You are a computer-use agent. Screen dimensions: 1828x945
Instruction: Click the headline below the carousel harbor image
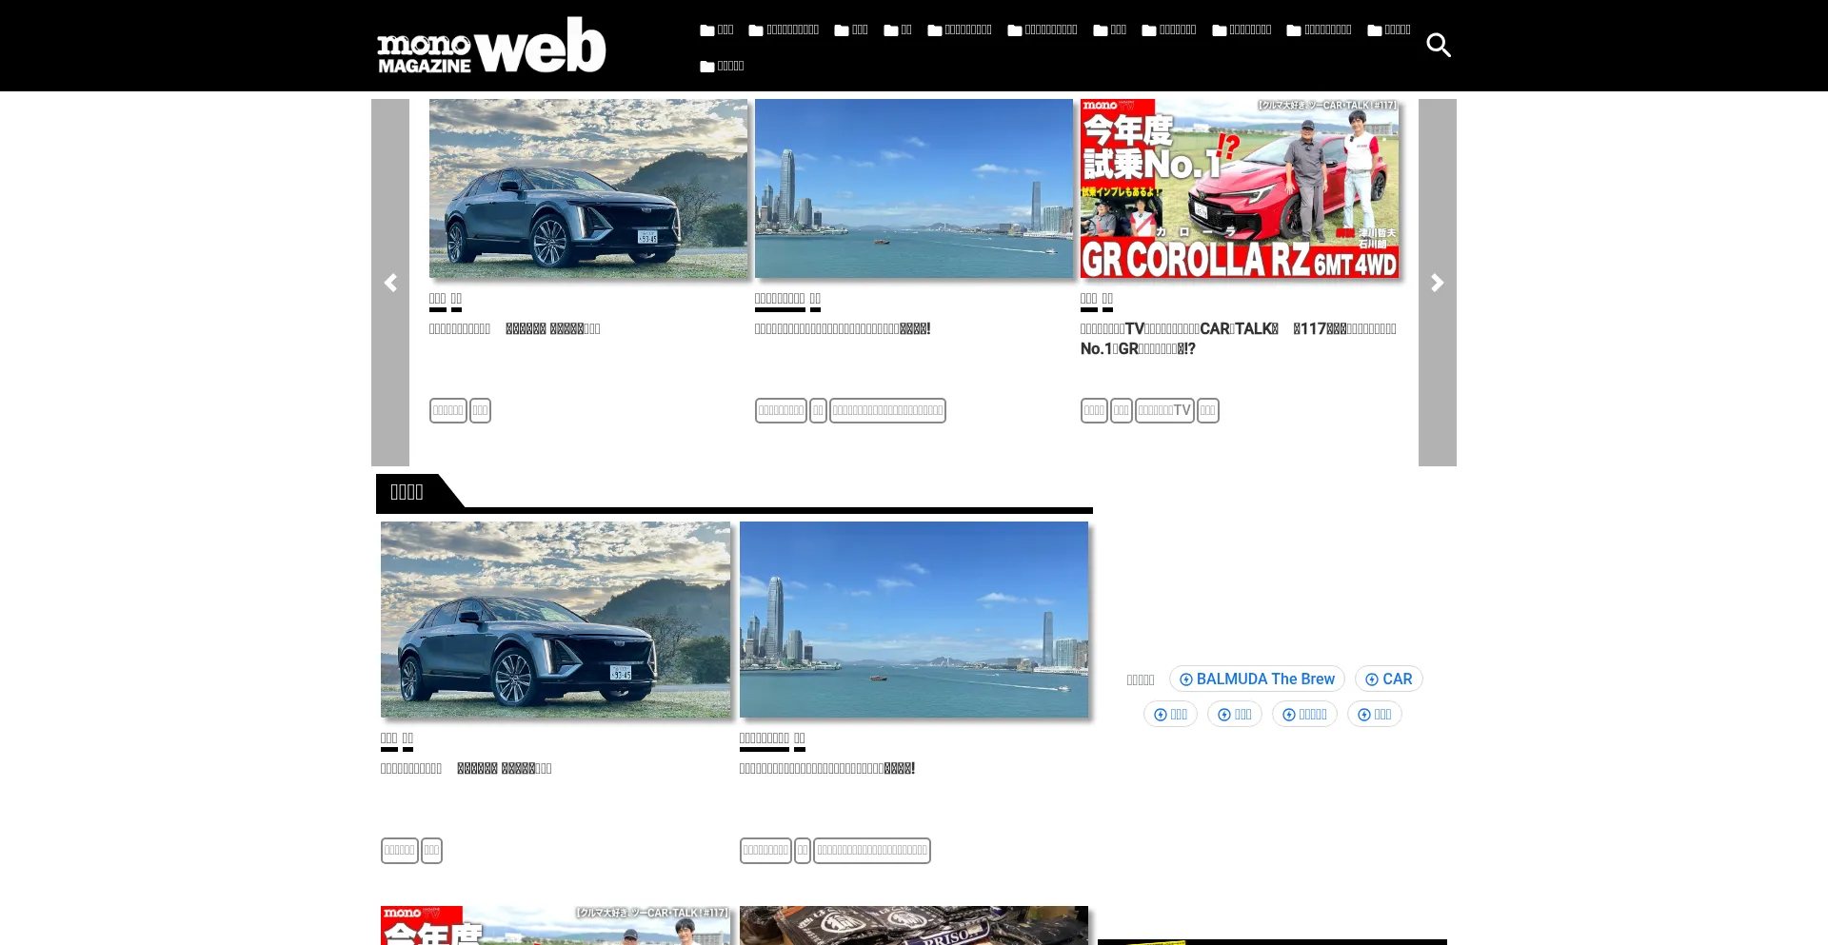(x=842, y=329)
